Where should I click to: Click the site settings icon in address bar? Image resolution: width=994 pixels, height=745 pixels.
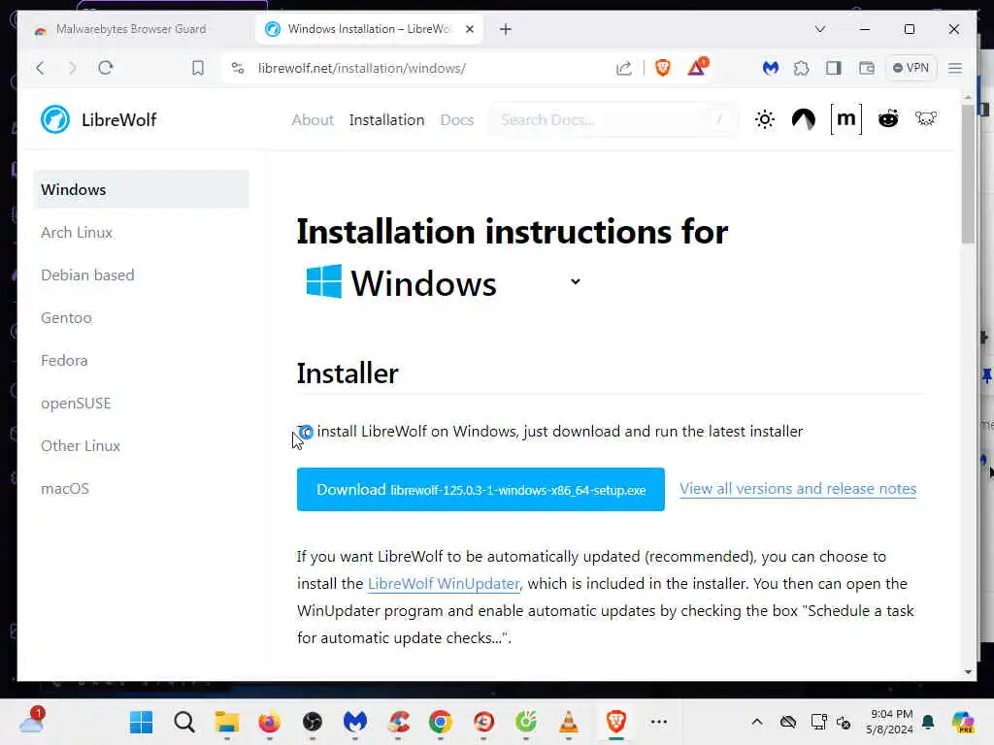coord(238,68)
